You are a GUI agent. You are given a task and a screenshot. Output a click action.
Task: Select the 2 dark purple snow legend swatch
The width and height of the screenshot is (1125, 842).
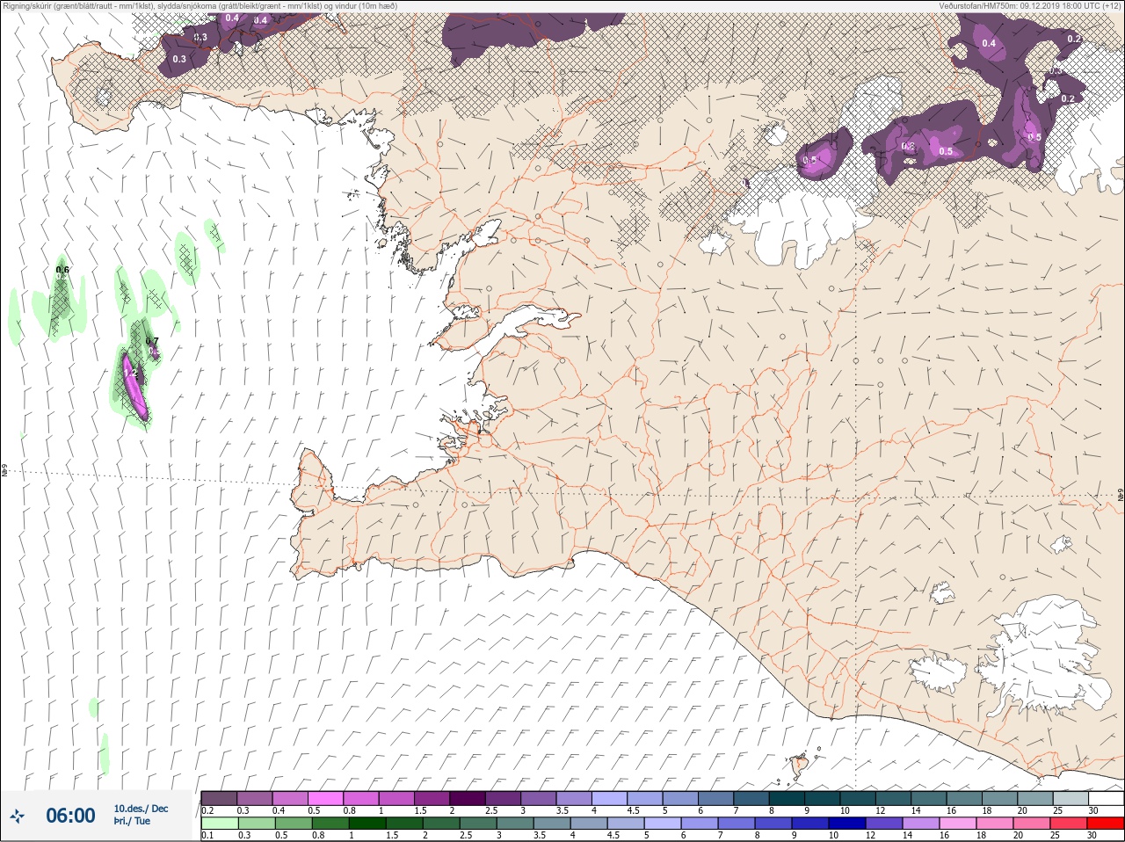(x=468, y=798)
